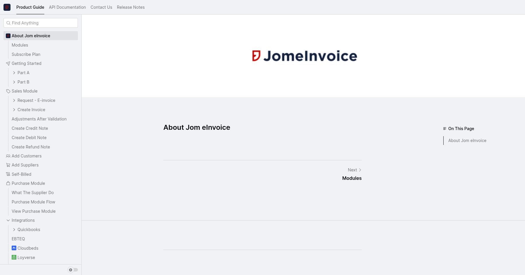Click the document icon beside Self-Billed

pos(8,174)
